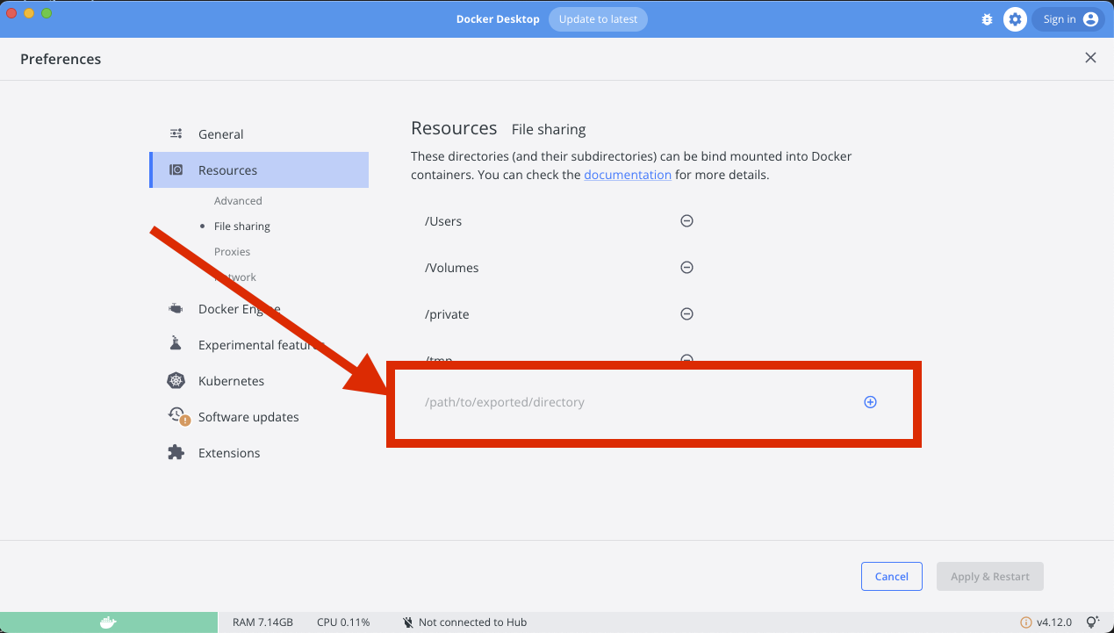Add directory with the blue plus icon
The width and height of the screenshot is (1114, 633).
[870, 402]
